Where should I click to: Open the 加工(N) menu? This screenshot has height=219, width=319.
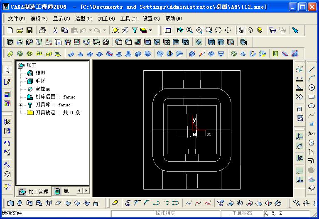106,19
